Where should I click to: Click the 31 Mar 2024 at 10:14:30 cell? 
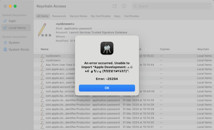click(138, 122)
